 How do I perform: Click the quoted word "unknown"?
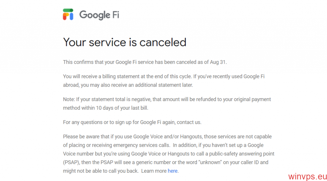click(x=211, y=162)
